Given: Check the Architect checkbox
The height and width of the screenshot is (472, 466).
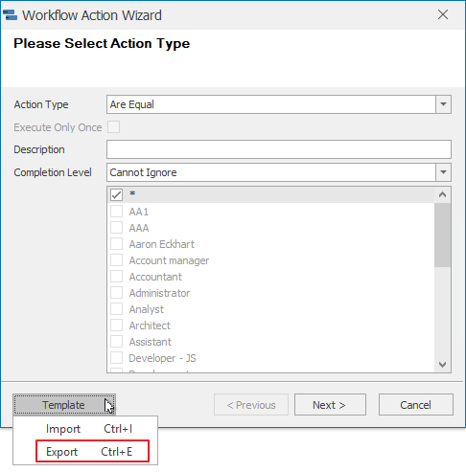Looking at the screenshot, I should [x=116, y=326].
